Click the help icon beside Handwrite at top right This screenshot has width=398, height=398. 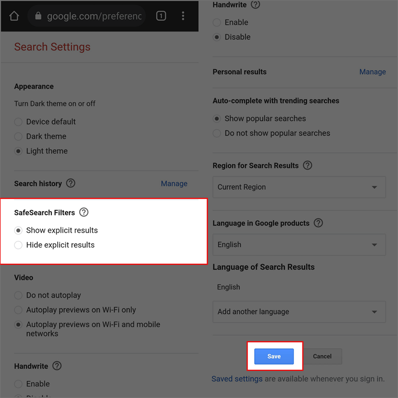pyautogui.click(x=256, y=4)
